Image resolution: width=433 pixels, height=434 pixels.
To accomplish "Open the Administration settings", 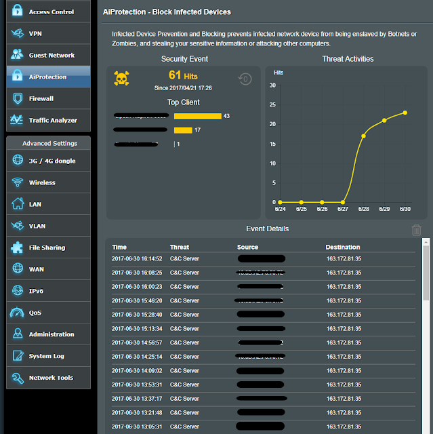I will (48, 334).
